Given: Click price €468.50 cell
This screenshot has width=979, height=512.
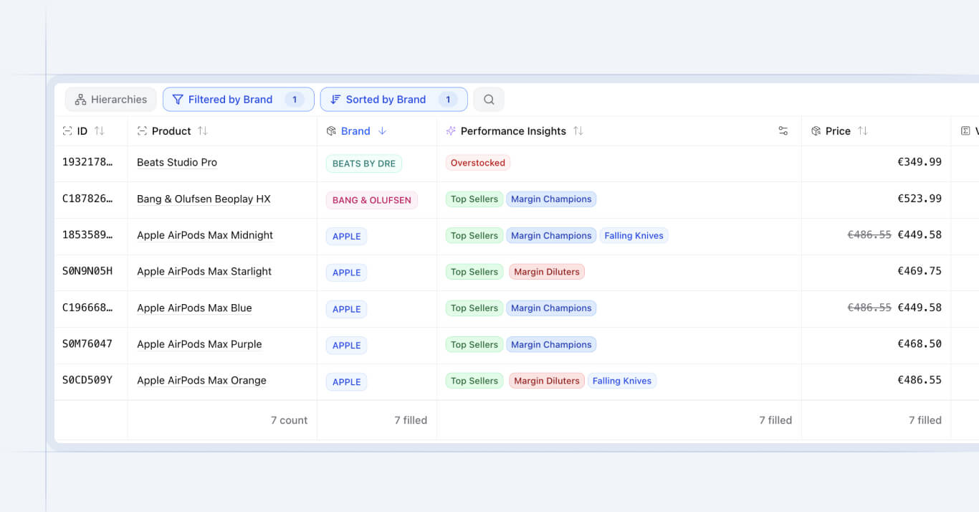Looking at the screenshot, I should pos(920,343).
